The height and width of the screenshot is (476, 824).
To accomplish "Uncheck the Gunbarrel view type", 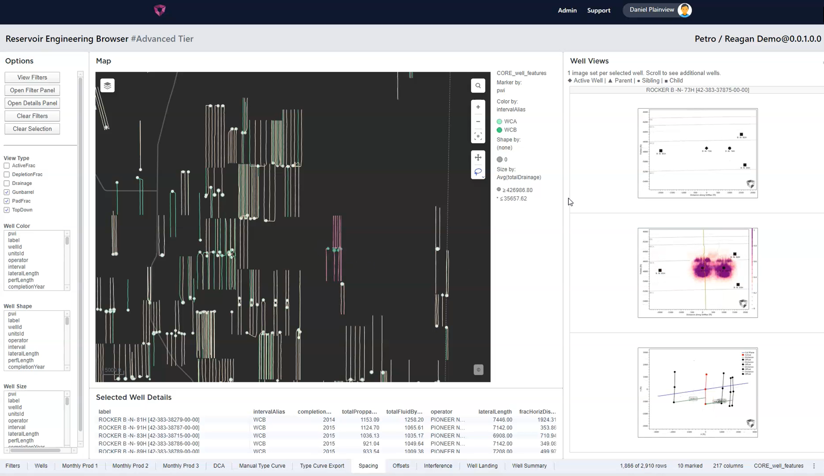I will (x=7, y=192).
